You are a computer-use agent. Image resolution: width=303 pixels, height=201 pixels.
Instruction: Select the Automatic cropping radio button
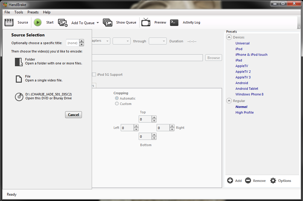pyautogui.click(x=117, y=98)
